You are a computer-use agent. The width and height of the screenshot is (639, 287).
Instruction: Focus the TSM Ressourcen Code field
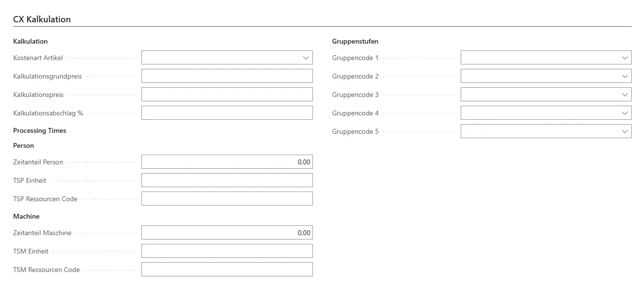pyautogui.click(x=227, y=270)
